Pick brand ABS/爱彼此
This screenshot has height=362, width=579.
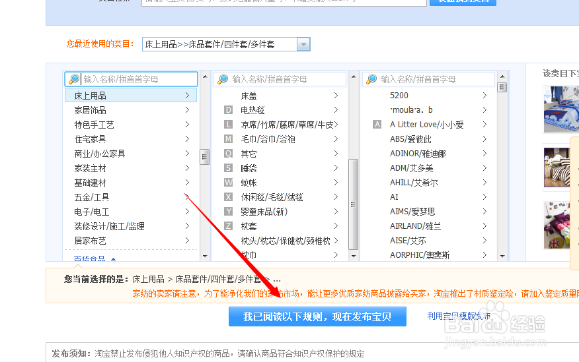pos(410,139)
